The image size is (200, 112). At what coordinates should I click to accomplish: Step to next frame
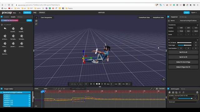click(x=102, y=84)
